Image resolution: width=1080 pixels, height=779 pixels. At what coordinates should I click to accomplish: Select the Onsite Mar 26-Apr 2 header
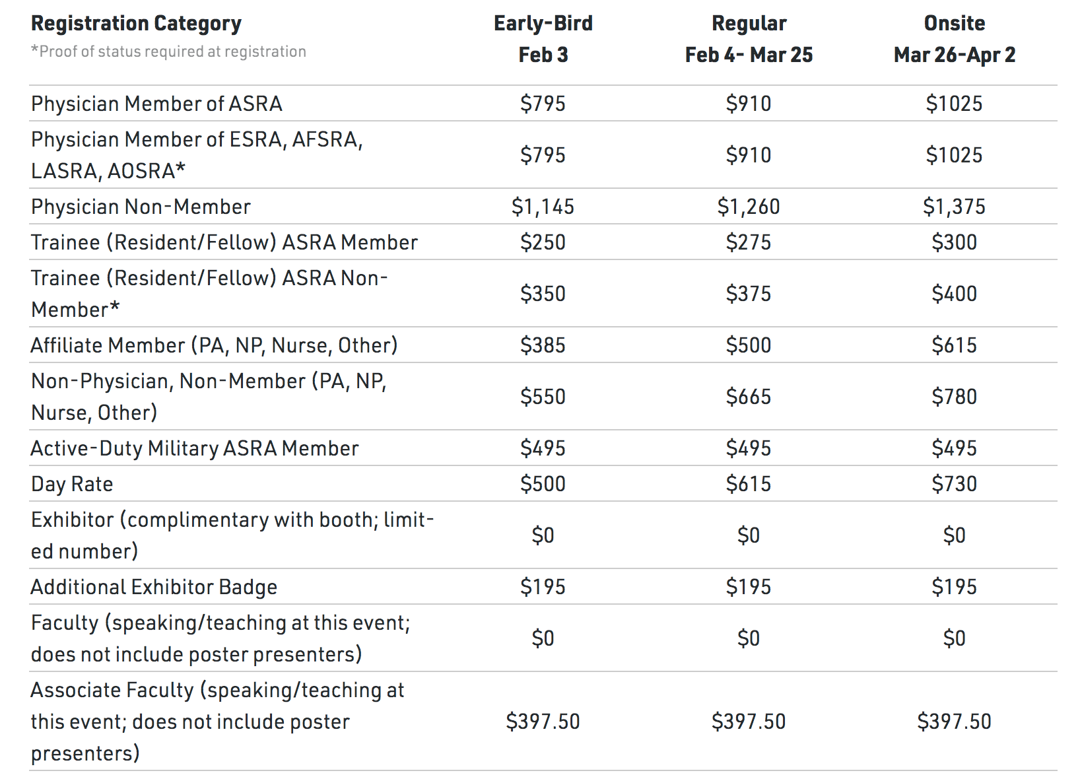coord(955,39)
